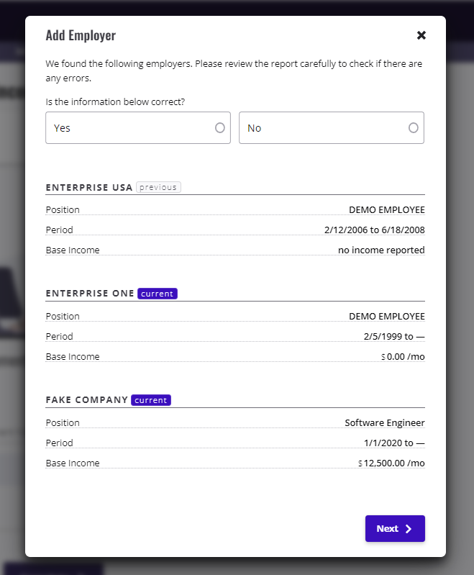Close the Add Employer dialog

421,35
